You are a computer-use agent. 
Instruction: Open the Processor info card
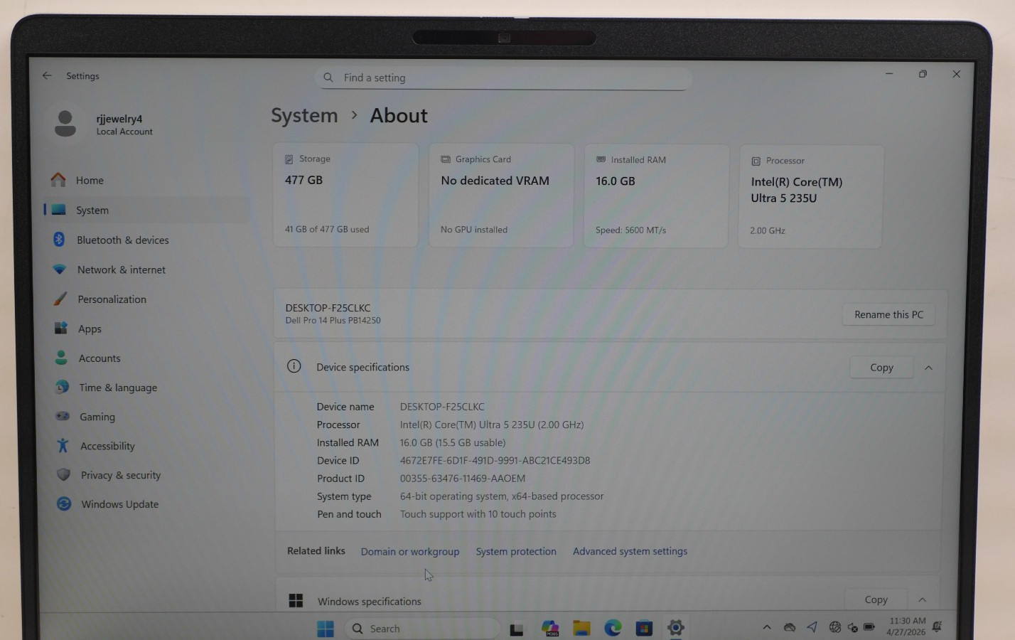pyautogui.click(x=810, y=197)
